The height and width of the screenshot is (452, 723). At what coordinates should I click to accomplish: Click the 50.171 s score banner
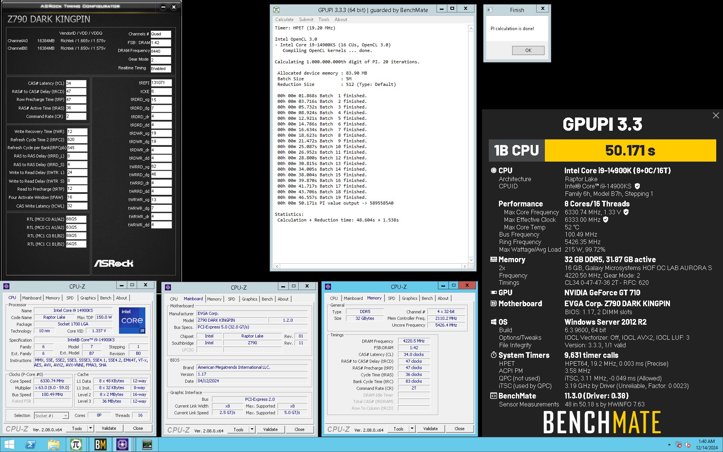click(x=630, y=151)
